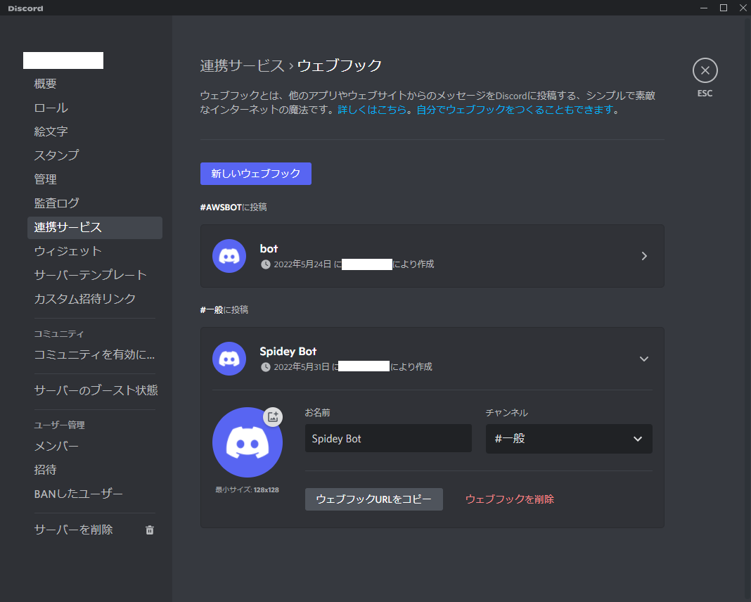This screenshot has width=751, height=602.
Task: Click the red ウェブフックを削除 link
Action: coord(510,499)
